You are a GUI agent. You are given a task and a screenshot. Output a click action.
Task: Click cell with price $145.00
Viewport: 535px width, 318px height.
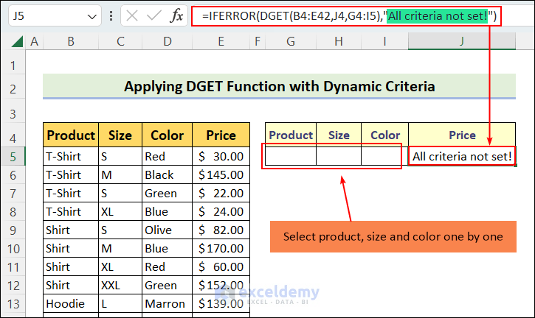[x=221, y=174]
